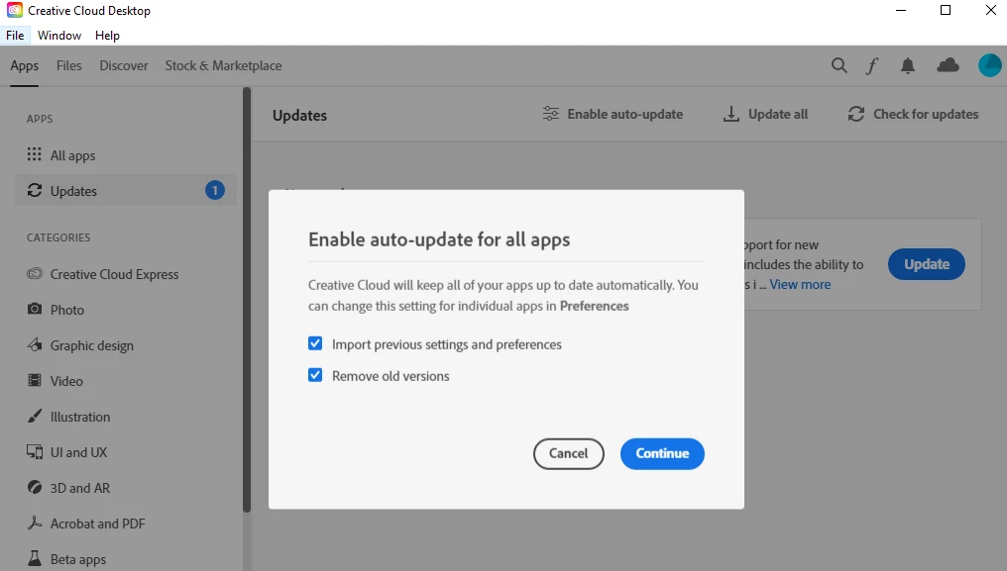Viewport: 1007px width, 571px height.
Task: Click the Illustration brush icon
Action: pos(34,417)
